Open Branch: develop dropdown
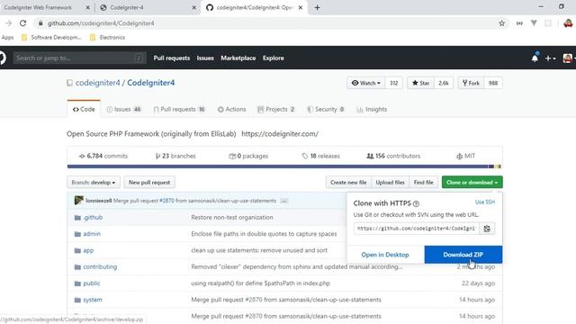 94,182
